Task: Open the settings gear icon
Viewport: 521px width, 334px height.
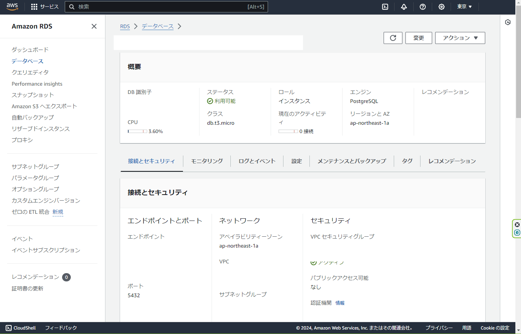Action: click(442, 7)
